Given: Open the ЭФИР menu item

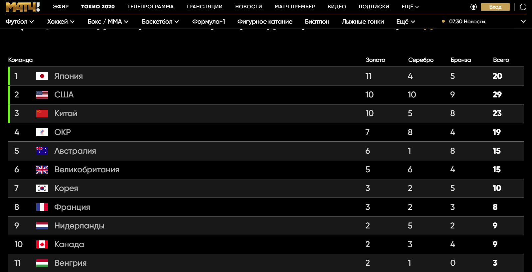Looking at the screenshot, I should point(61,7).
